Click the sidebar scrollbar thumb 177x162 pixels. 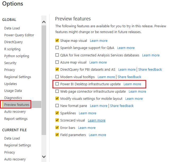(x=44, y=80)
